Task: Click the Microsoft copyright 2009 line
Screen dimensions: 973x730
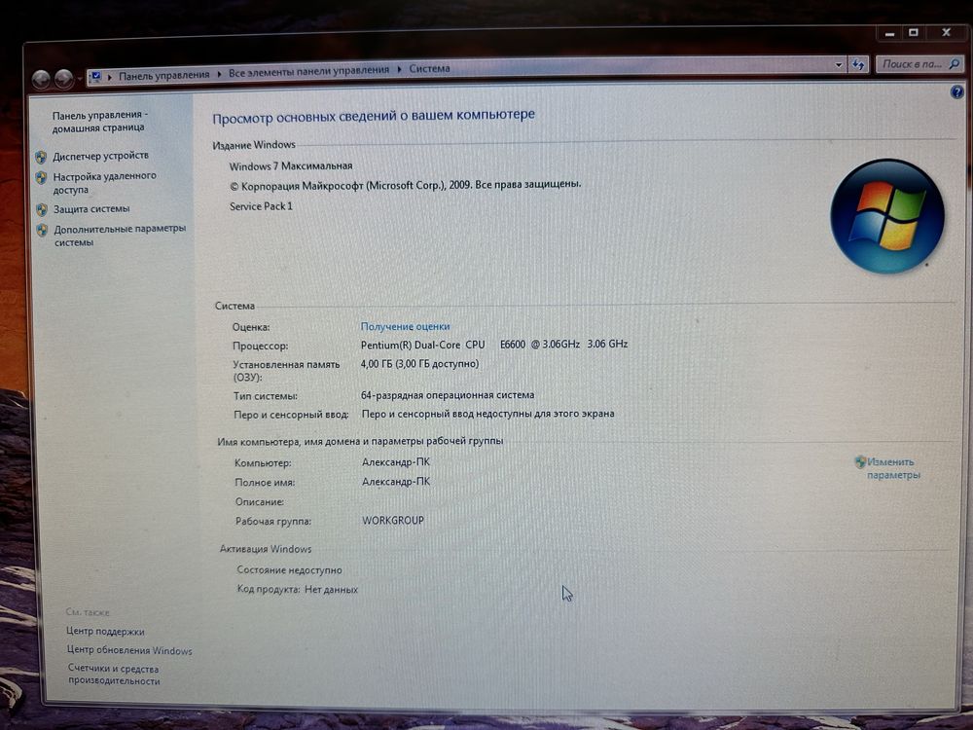Action: pos(405,185)
